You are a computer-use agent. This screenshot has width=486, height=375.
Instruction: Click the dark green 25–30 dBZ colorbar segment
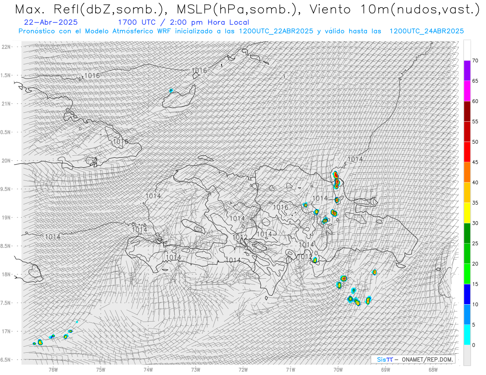tap(467, 233)
